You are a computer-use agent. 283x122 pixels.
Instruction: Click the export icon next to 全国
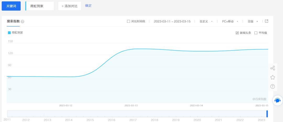(x=266, y=21)
